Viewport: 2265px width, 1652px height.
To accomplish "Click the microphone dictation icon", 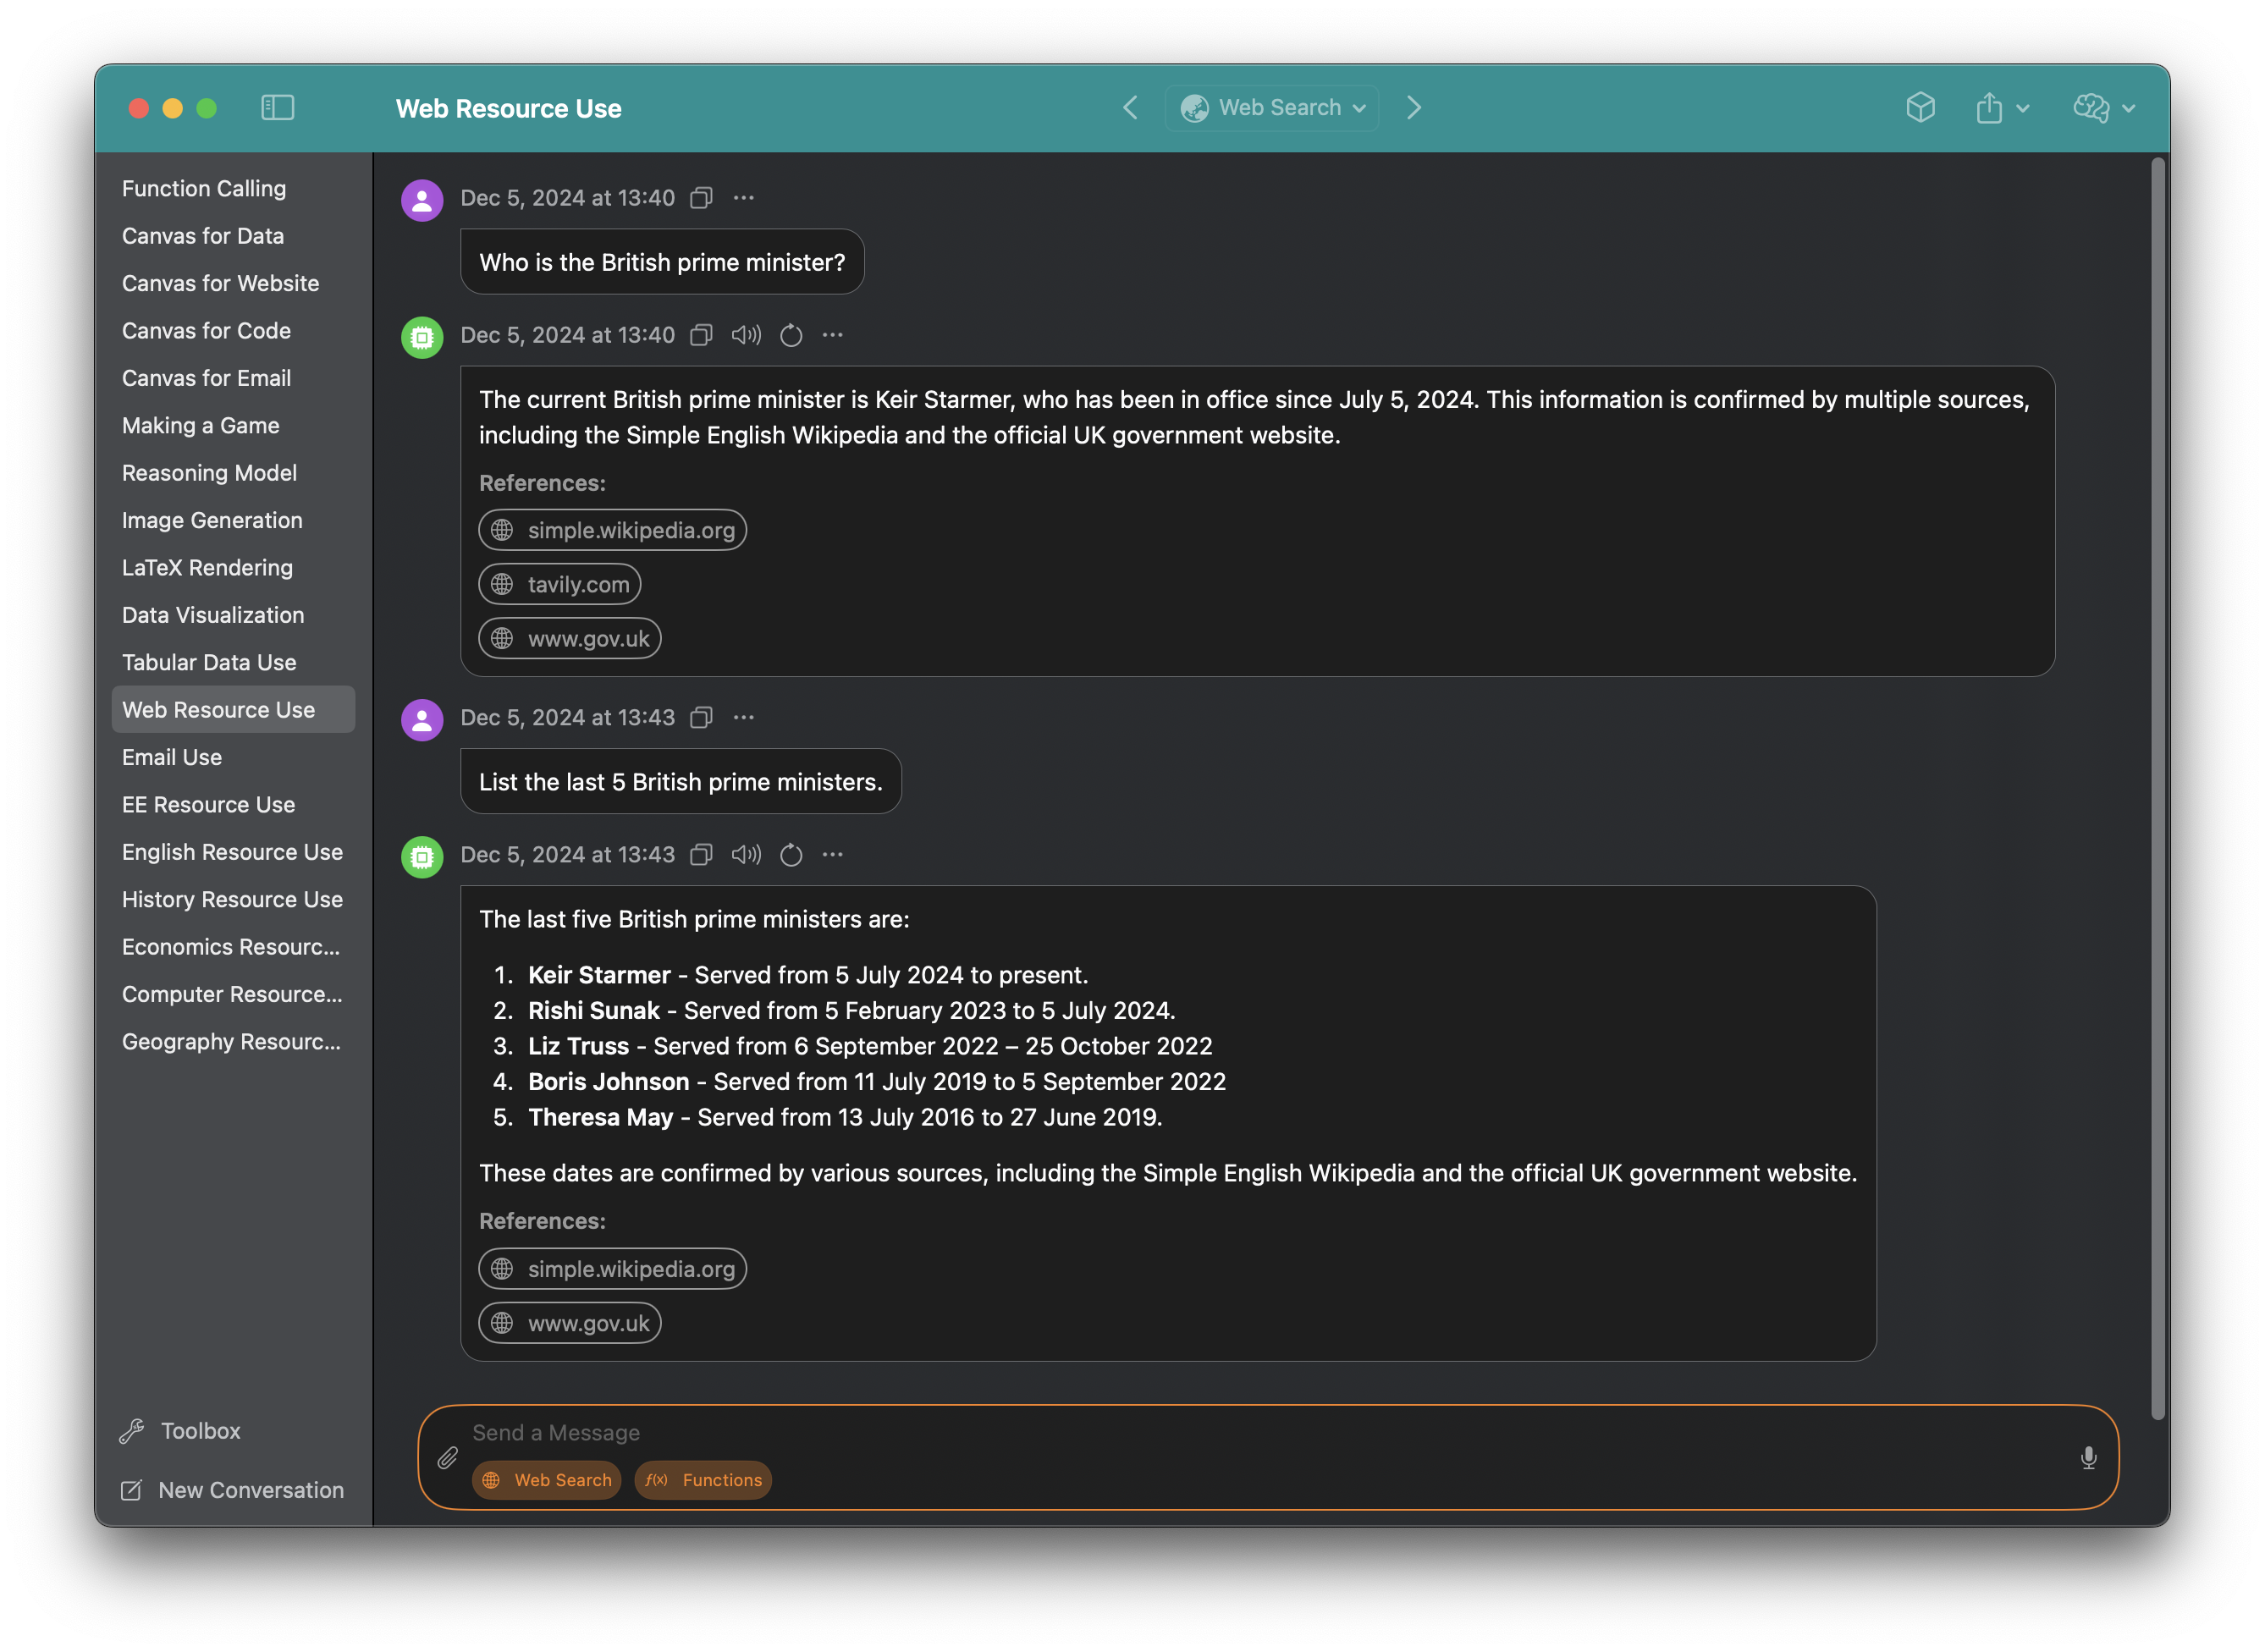I will 2088,1458.
